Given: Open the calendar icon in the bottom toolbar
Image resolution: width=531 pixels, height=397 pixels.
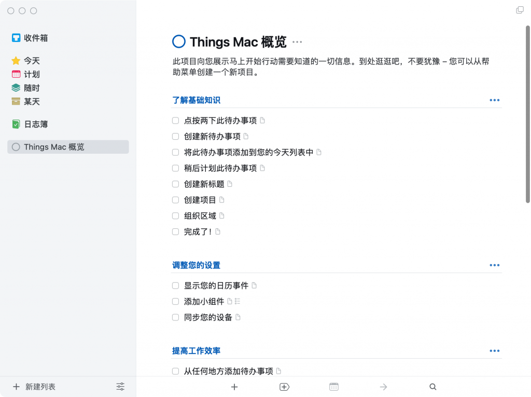Looking at the screenshot, I should coord(333,387).
